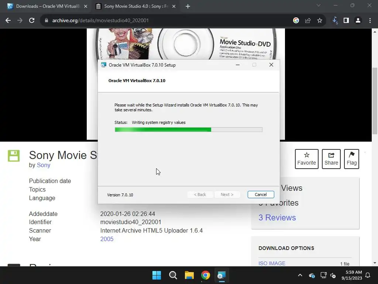Viewport: 378px width, 284px height.
Task: Favorite this archive item
Action: point(307,159)
